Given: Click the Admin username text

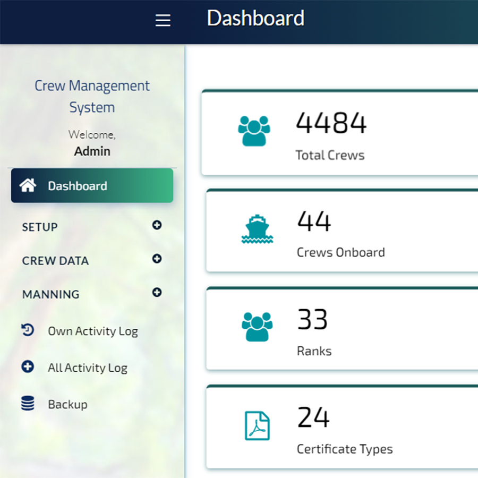Looking at the screenshot, I should pos(92,151).
